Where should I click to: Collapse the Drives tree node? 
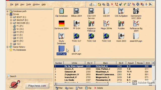7,14
